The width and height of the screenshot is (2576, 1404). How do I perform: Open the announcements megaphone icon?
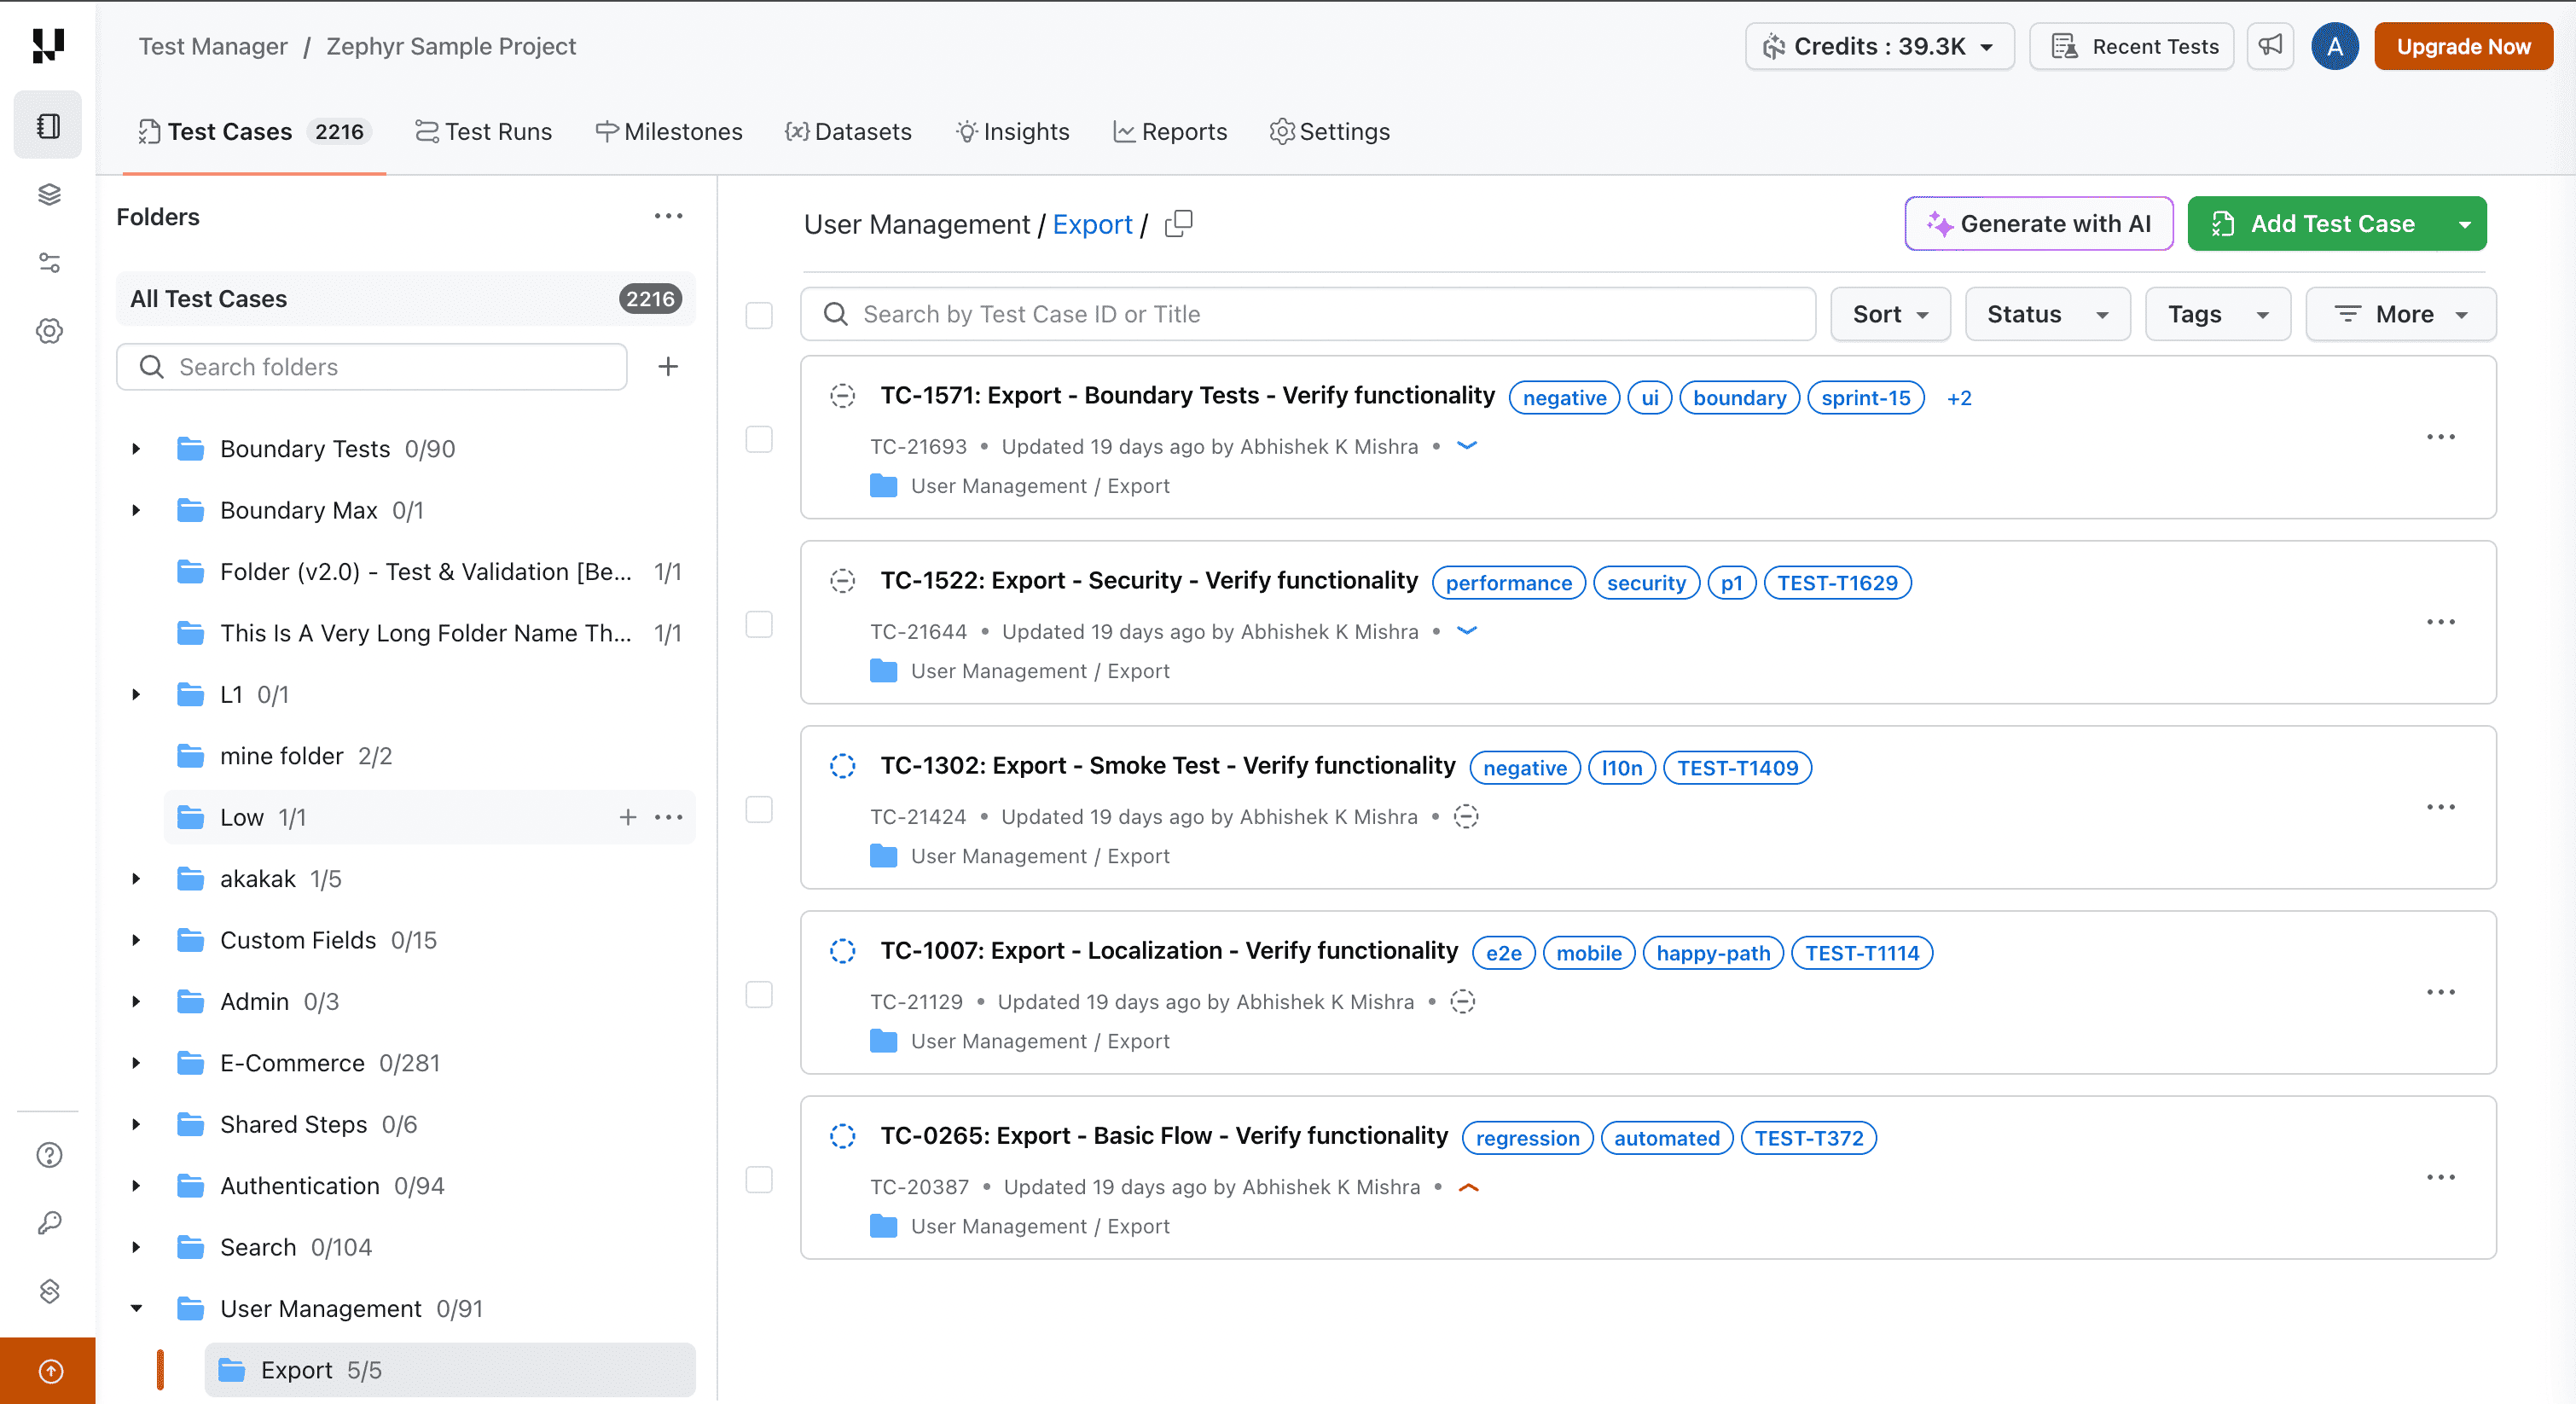coord(2270,46)
